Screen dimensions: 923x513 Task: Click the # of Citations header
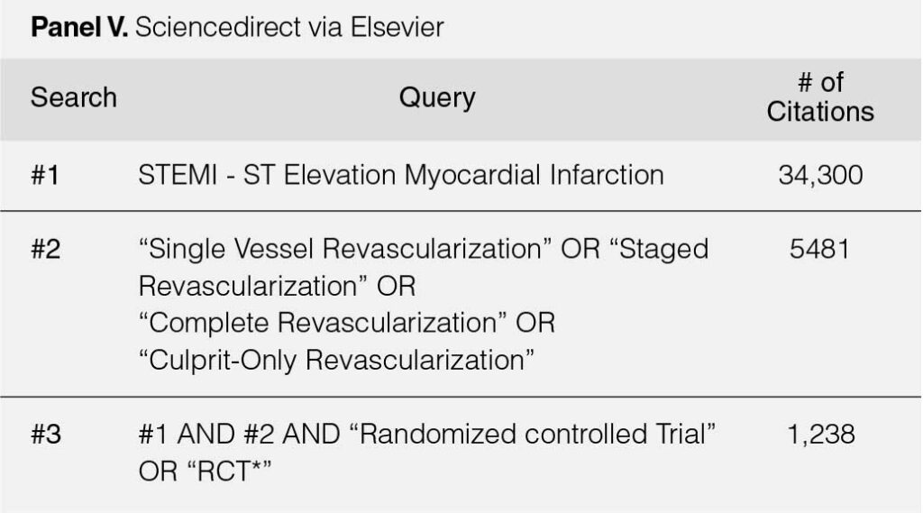tap(820, 97)
